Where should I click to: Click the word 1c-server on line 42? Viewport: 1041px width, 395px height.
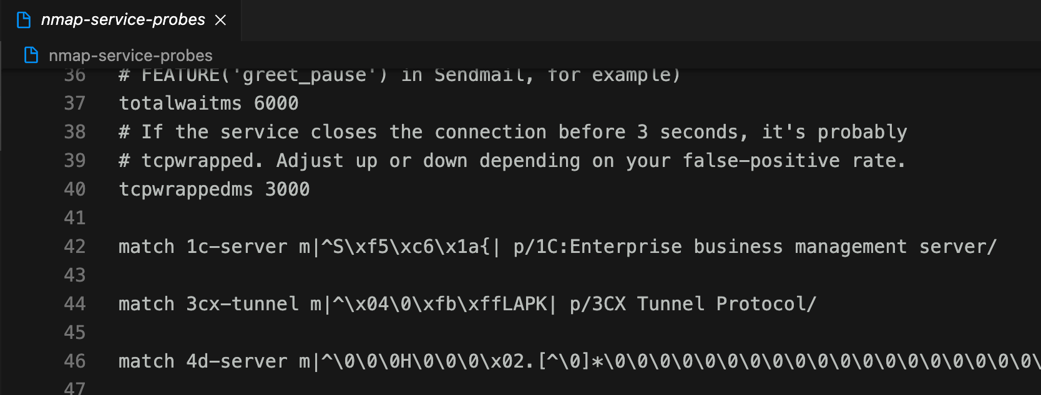(x=237, y=247)
